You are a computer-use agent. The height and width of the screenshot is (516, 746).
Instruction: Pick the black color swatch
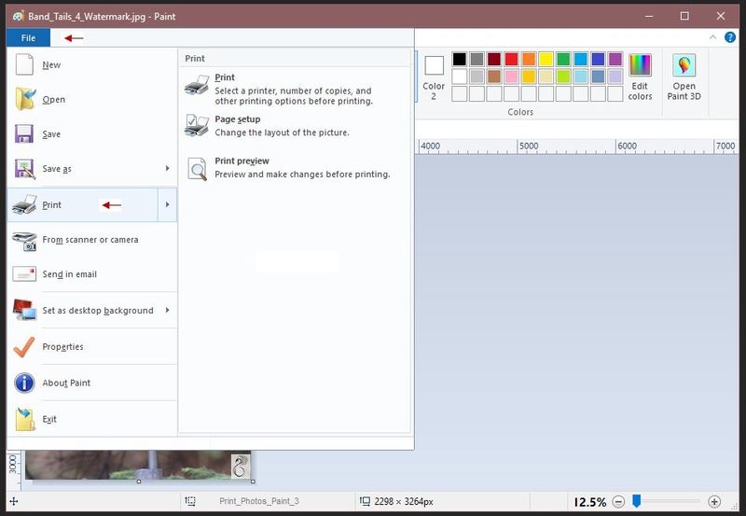459,59
